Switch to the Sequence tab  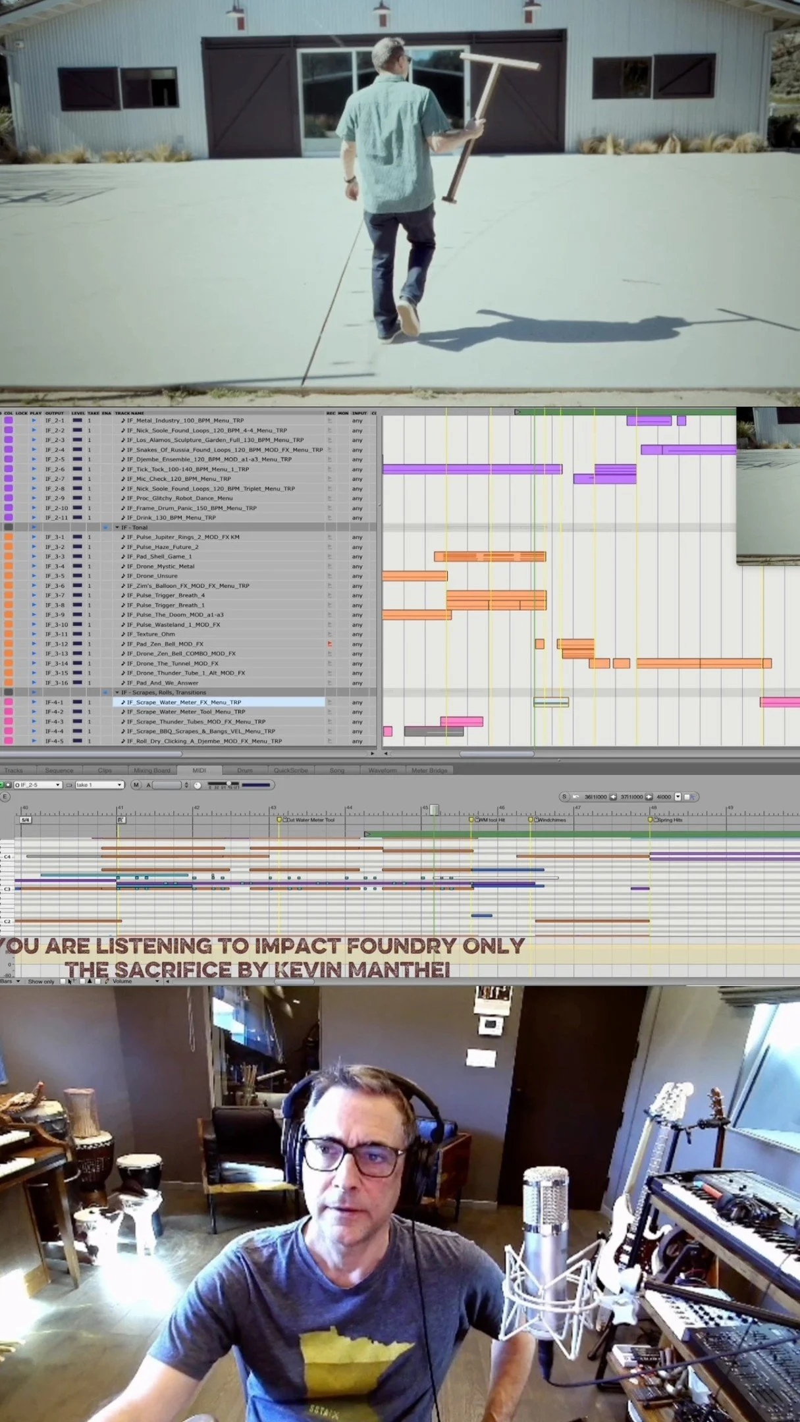click(59, 770)
